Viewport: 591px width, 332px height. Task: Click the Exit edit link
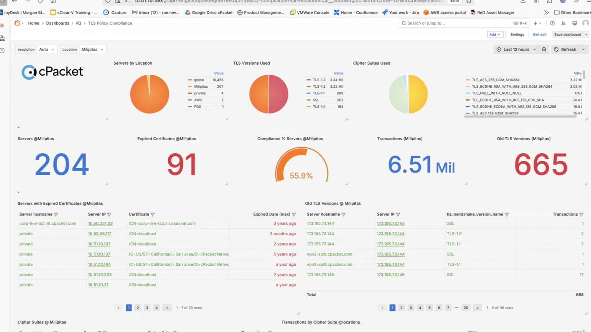(x=540, y=34)
